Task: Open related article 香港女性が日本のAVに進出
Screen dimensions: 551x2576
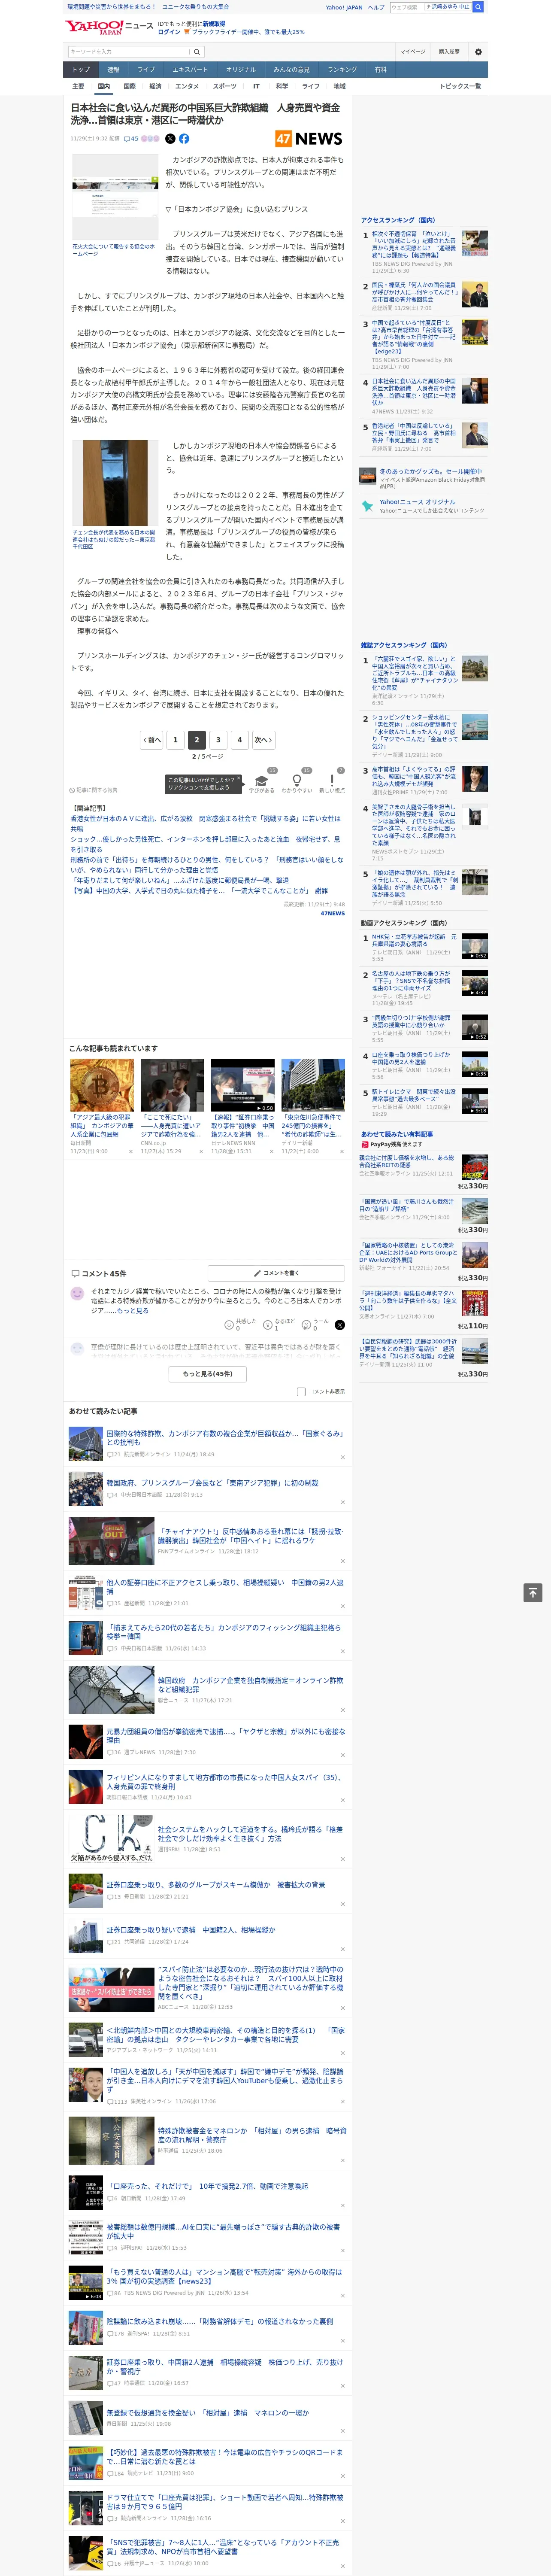Action: click(x=206, y=823)
